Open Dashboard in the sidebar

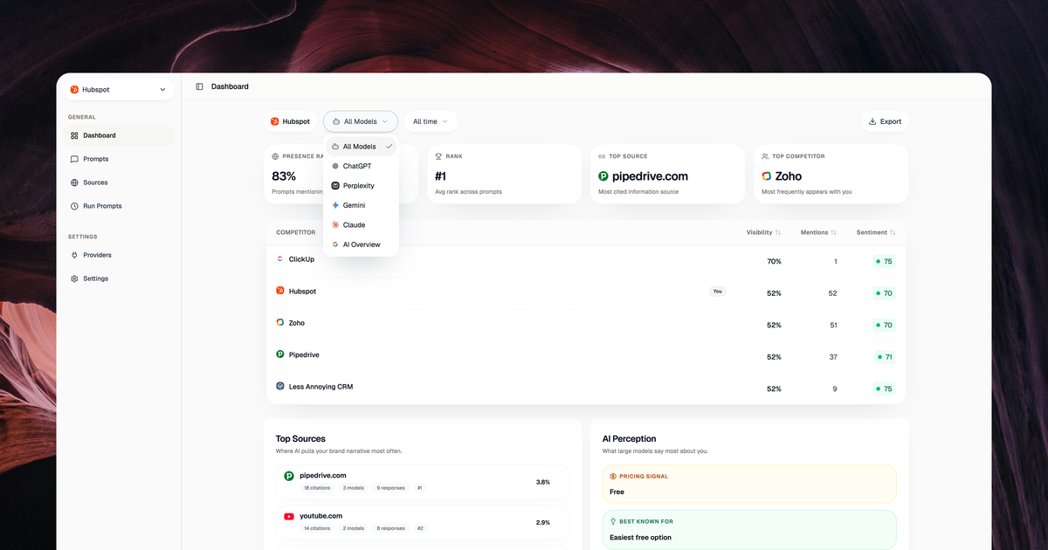[x=119, y=135]
